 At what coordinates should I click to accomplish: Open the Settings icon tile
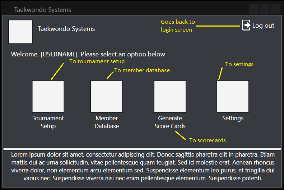tap(233, 96)
